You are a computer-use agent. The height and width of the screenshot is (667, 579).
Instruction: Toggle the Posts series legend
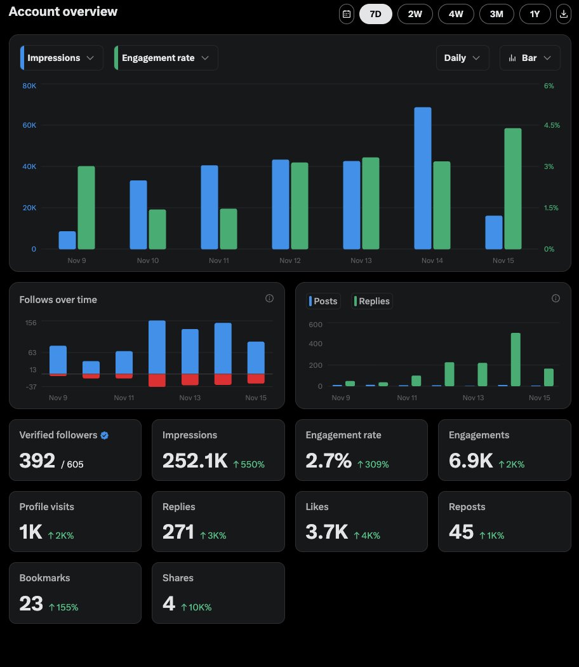[323, 301]
